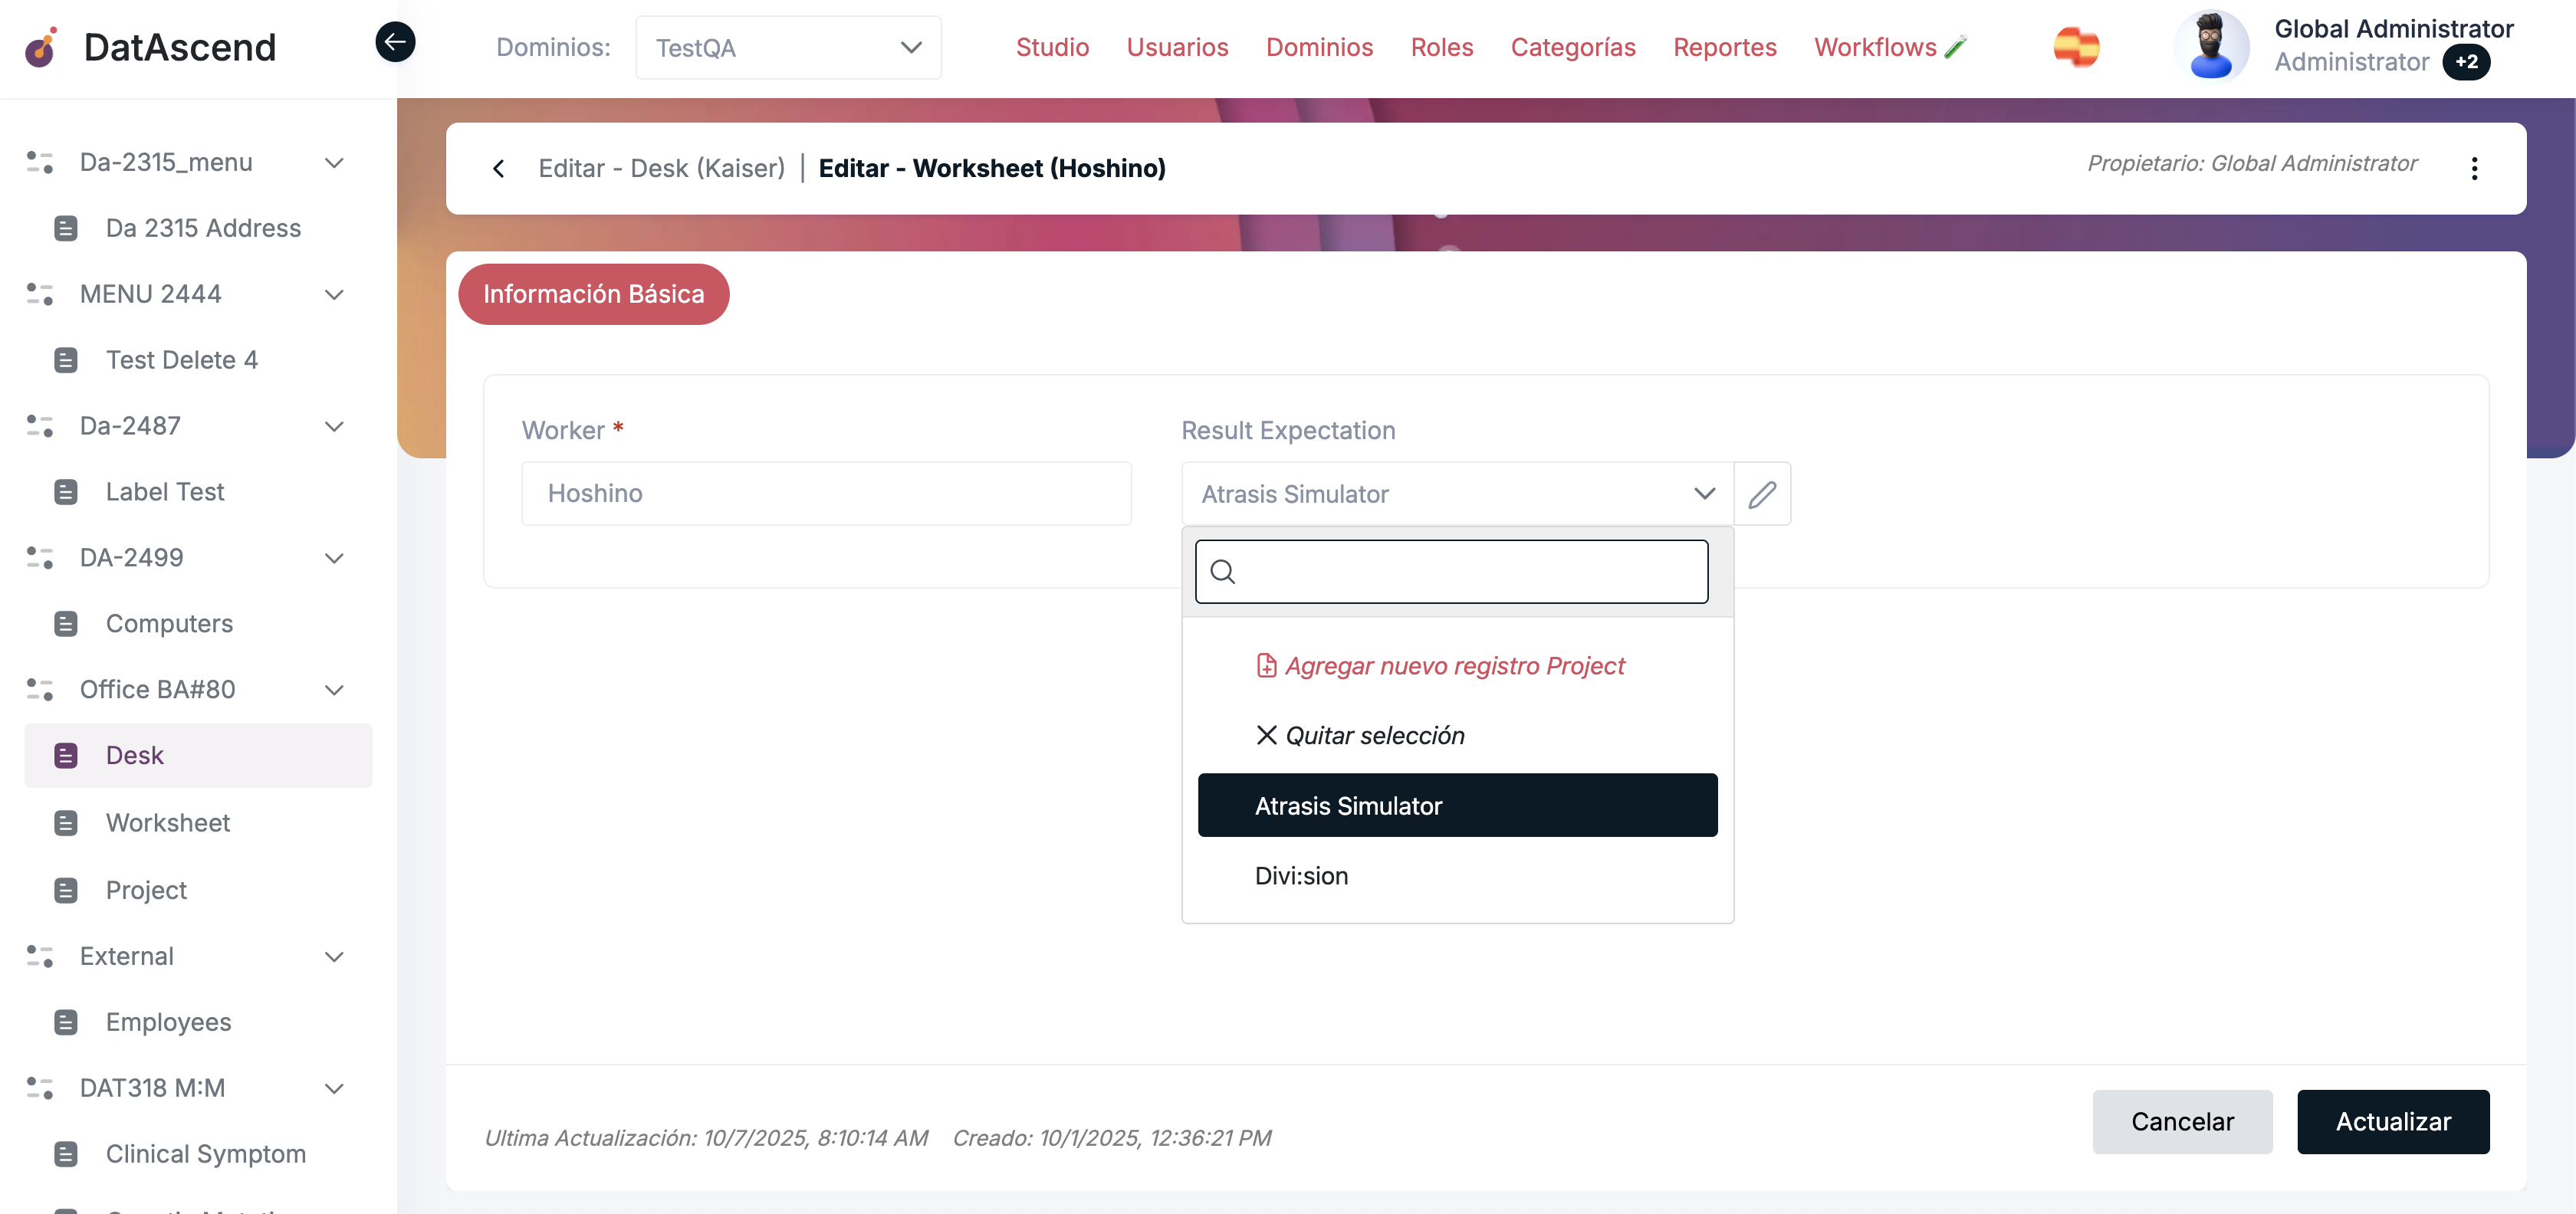Collapse the Da-2315_menu group
This screenshot has height=1214, width=2576.
(x=335, y=163)
